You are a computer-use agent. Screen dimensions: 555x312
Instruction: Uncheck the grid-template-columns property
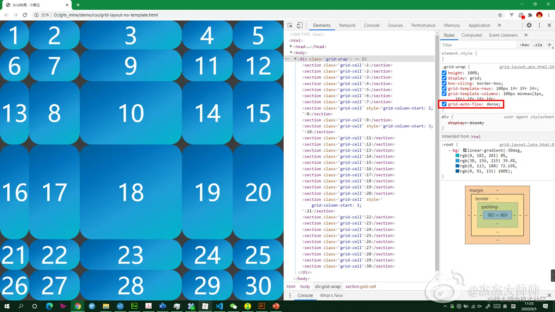coord(444,94)
